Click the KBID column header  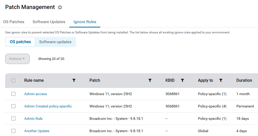pos(170,80)
